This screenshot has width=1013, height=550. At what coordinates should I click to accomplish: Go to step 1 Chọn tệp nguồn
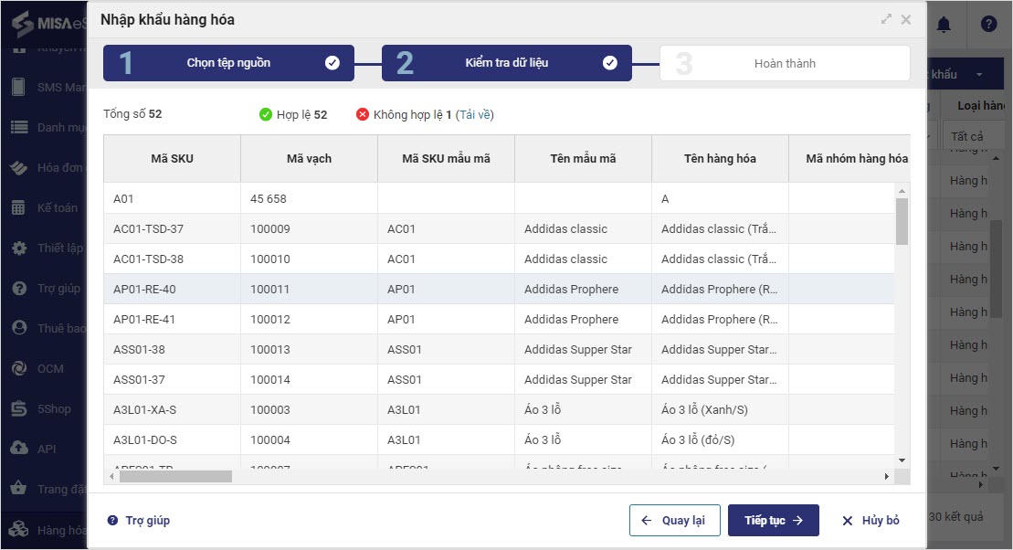228,63
